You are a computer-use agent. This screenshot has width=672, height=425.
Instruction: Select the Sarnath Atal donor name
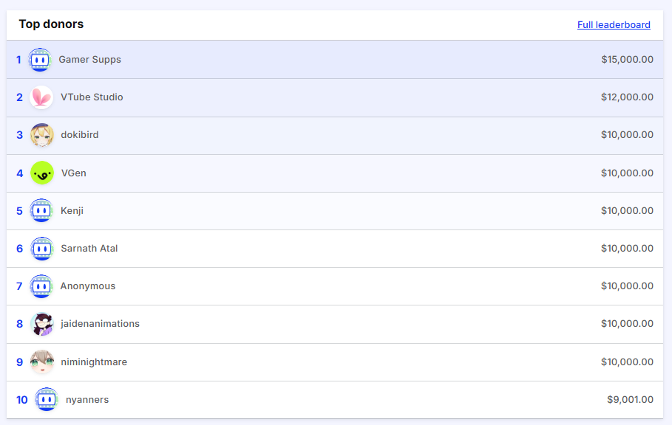89,249
